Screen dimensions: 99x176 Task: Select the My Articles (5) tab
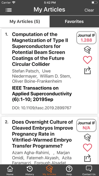click(x=25, y=21)
